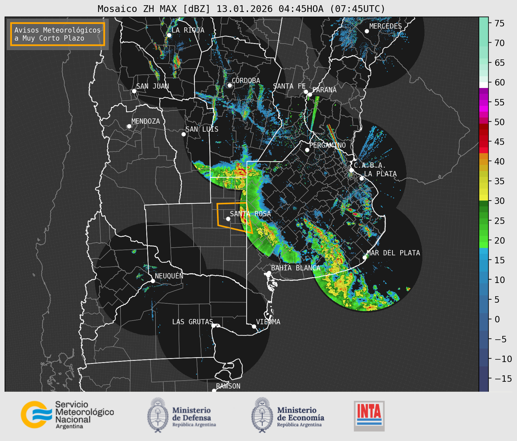Click the CÓRDOBA city label

tap(246, 80)
